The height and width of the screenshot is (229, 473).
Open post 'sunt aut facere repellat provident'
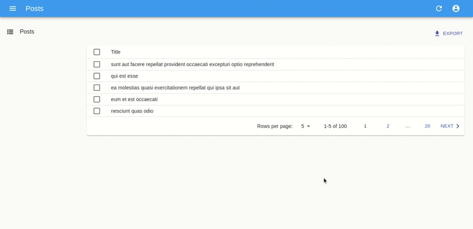pos(193,64)
